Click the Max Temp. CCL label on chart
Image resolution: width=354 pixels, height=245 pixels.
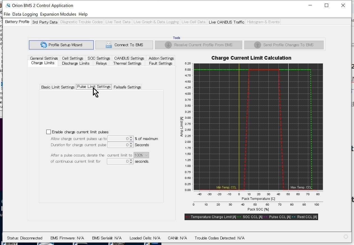point(301,188)
